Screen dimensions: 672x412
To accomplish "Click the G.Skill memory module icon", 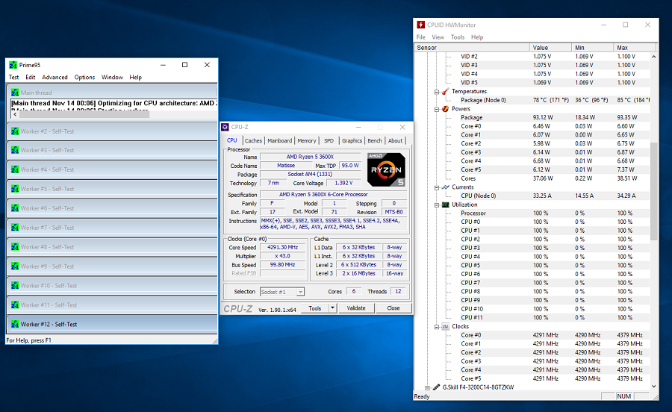I will point(436,387).
